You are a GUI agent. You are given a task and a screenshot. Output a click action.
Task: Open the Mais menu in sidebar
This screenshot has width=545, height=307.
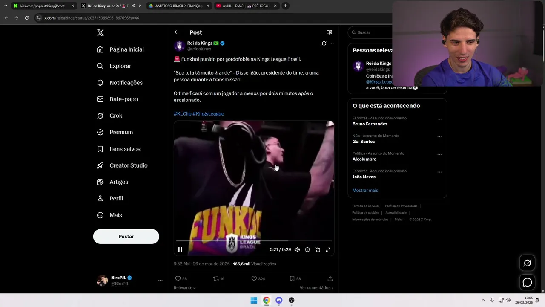[110, 215]
